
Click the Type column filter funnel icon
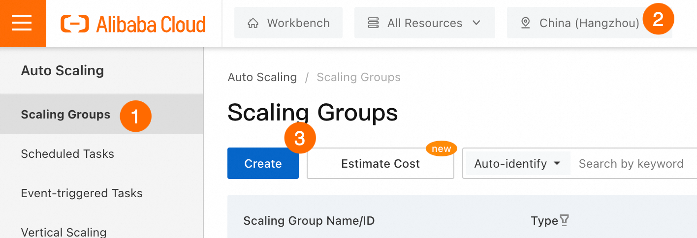click(565, 221)
